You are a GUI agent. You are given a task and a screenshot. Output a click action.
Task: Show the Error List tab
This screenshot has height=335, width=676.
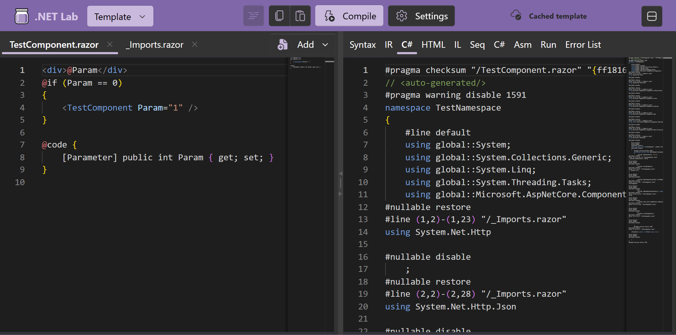[x=583, y=44]
